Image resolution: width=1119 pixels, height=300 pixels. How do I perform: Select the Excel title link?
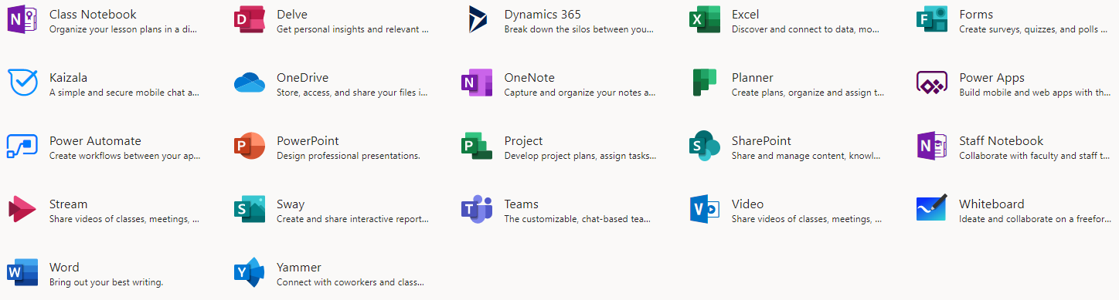[x=746, y=14]
